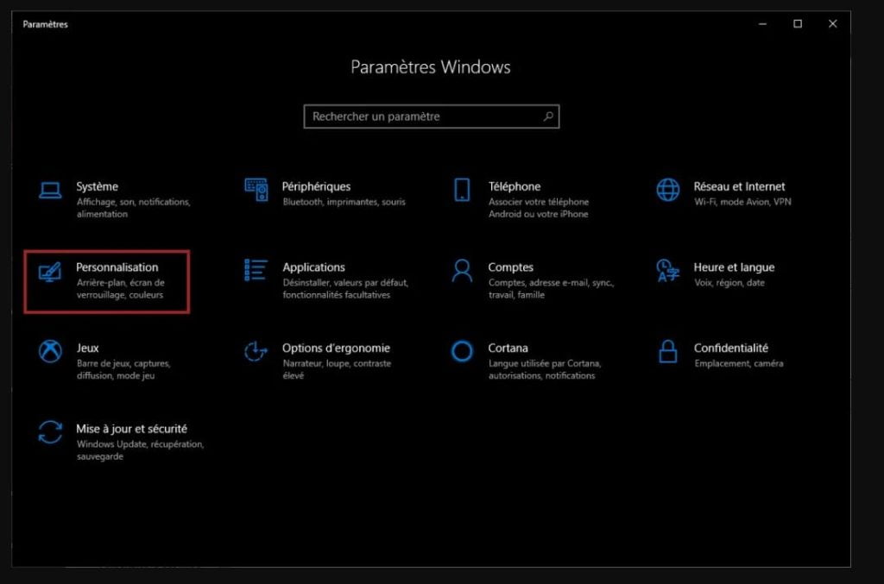This screenshot has height=584, width=884.
Task: Click 'Windows Update, récupération, sauvegarde' description
Action: [141, 450]
